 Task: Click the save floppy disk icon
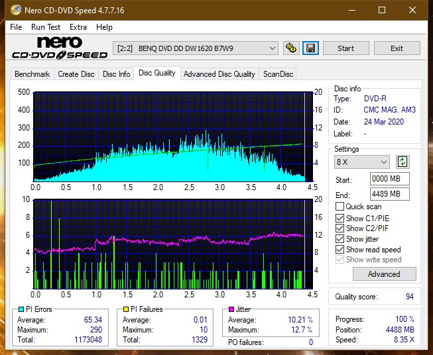point(311,48)
